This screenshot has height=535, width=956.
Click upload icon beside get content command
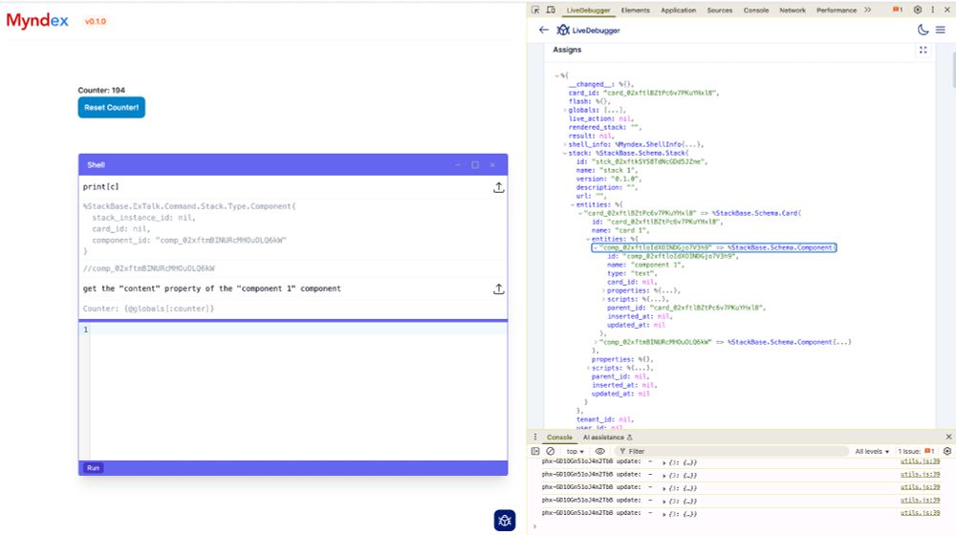499,289
